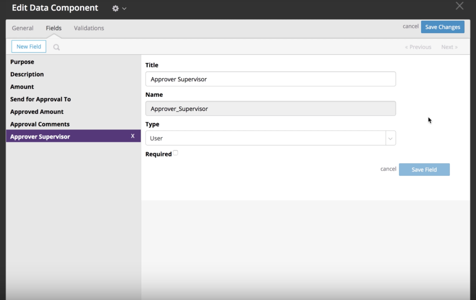Screen dimensions: 476x300
Task: Switch to the Validations tab
Action: 88,28
